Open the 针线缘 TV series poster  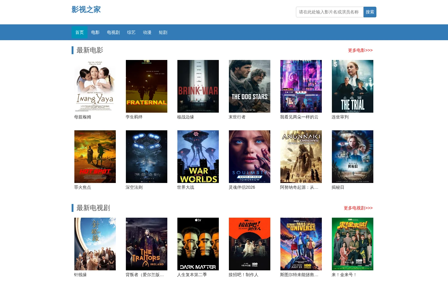95,244
